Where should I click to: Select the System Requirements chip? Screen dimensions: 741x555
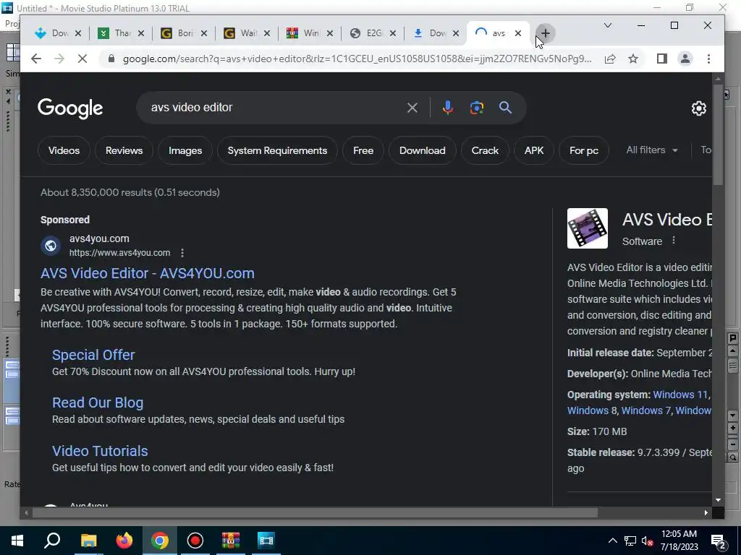point(277,150)
